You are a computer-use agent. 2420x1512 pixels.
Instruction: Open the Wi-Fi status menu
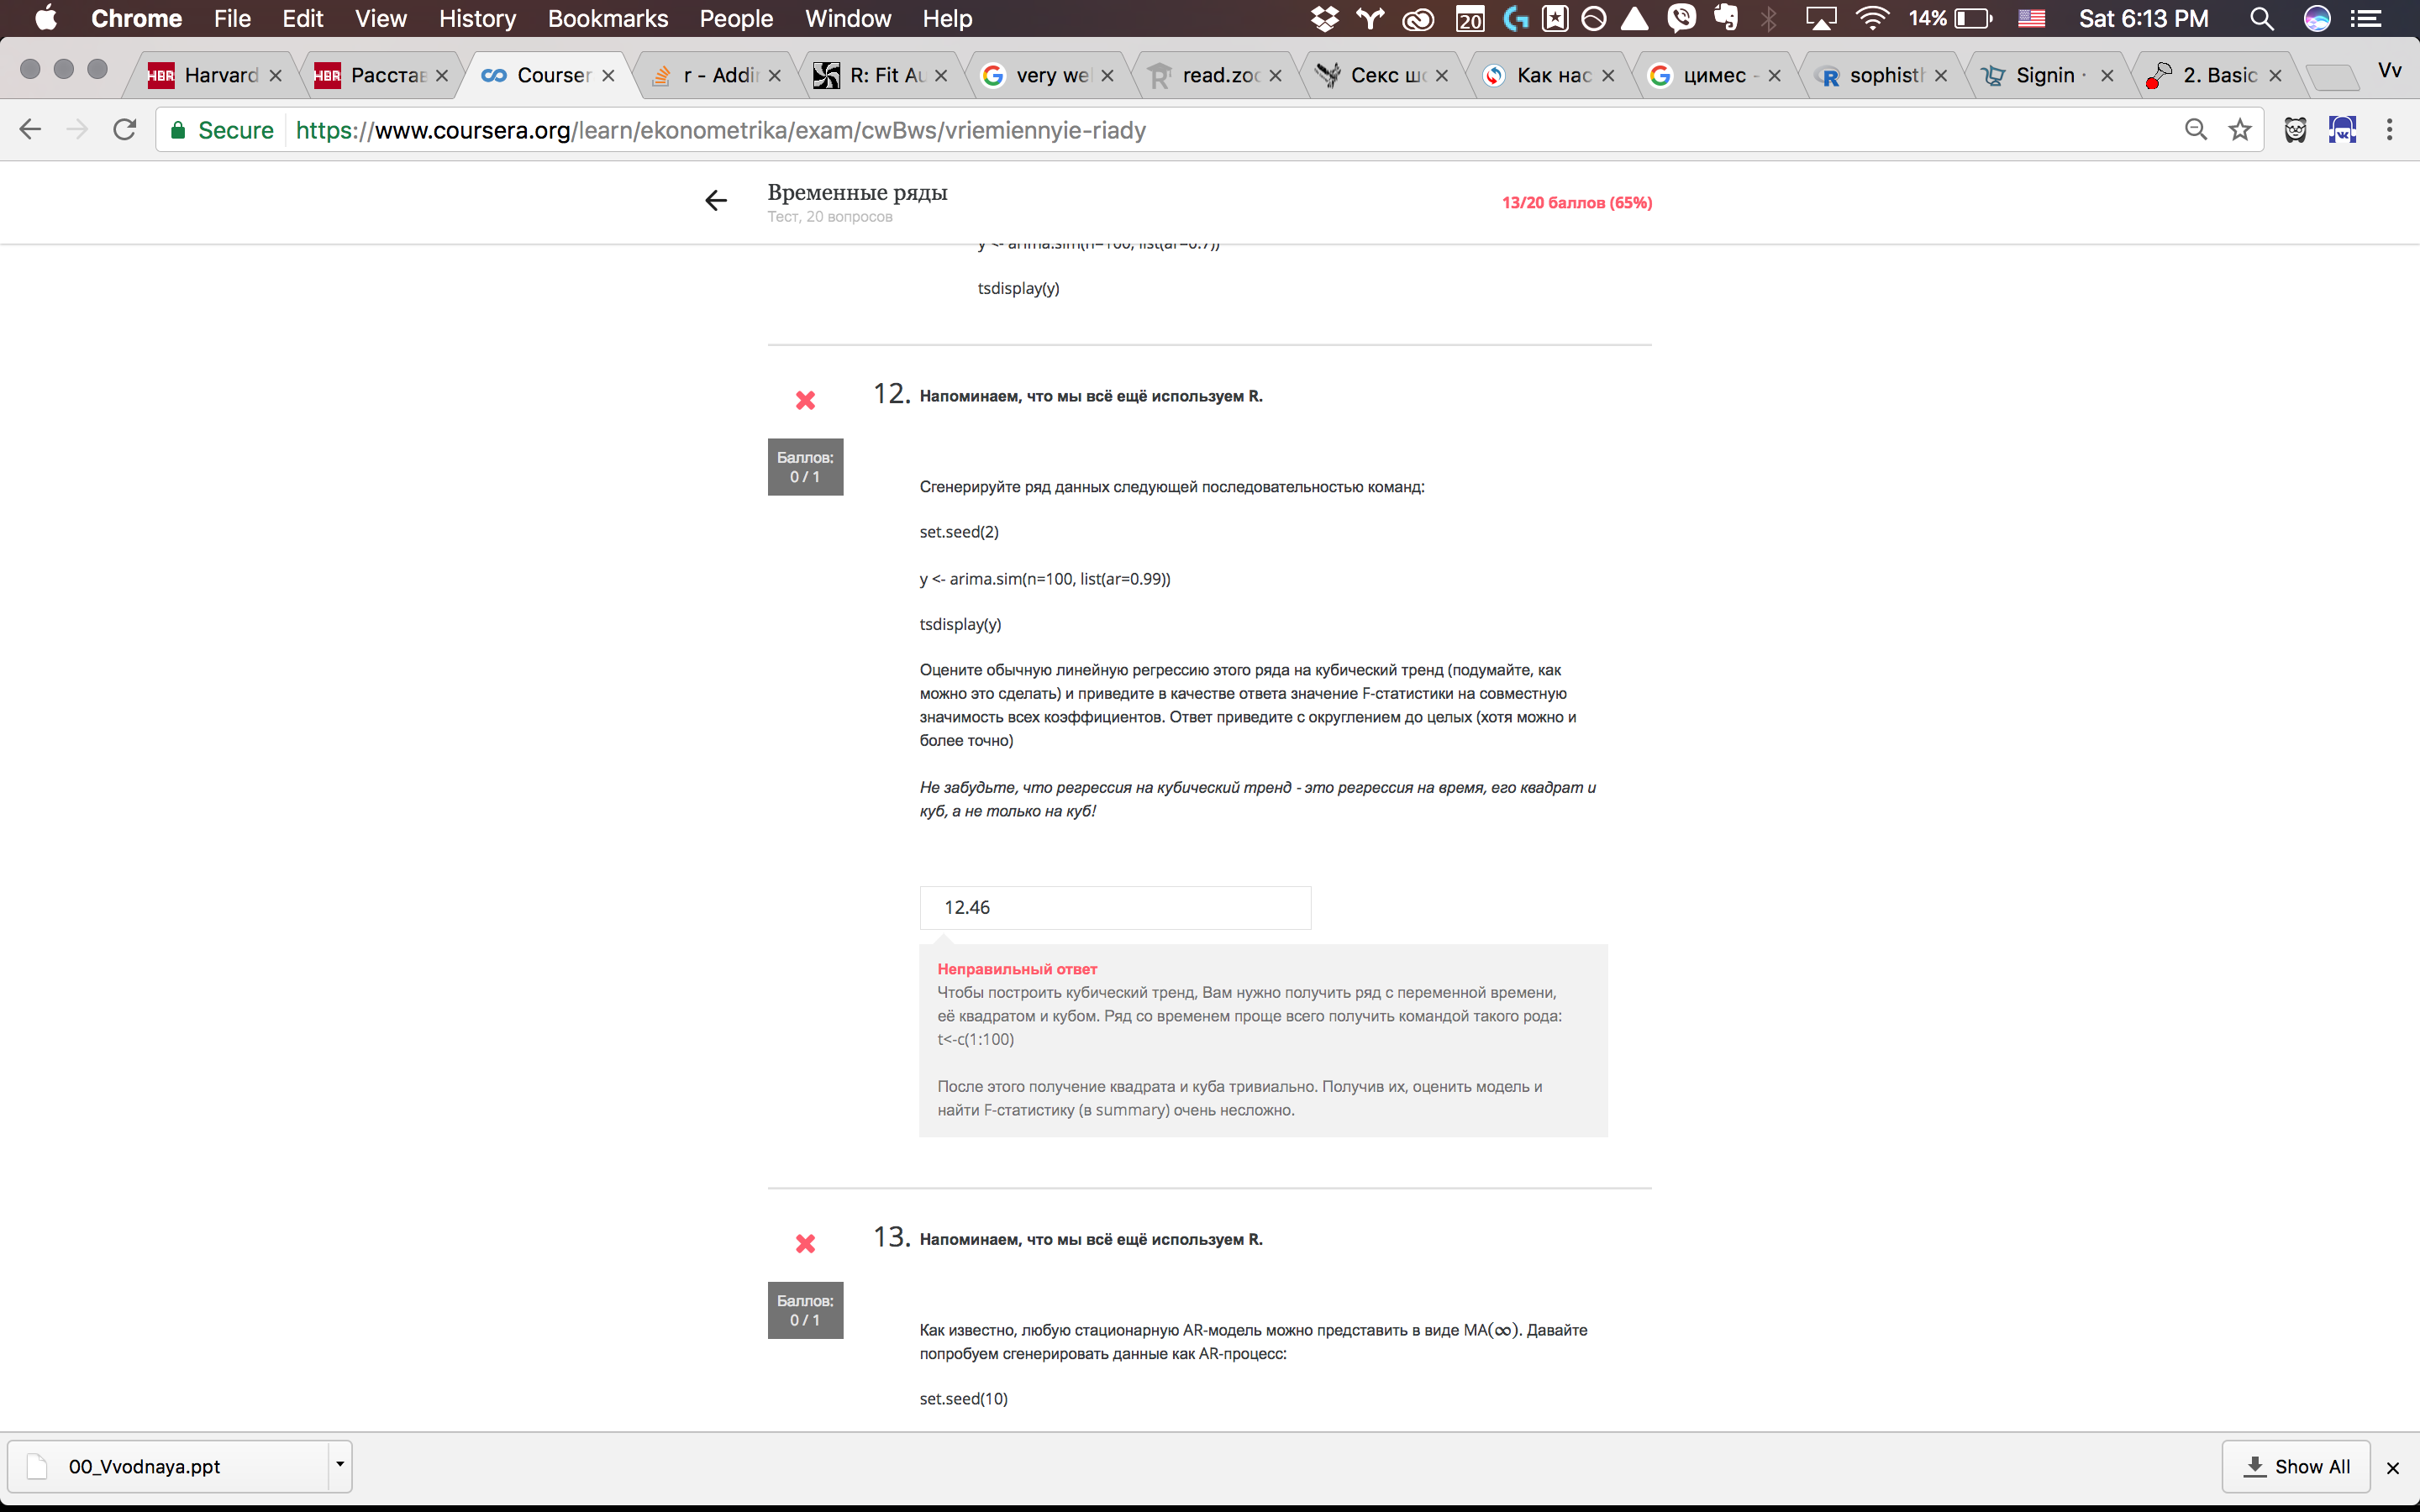1871,19
